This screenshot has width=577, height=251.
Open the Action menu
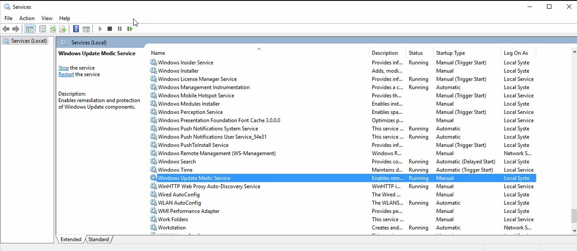pyautogui.click(x=27, y=18)
